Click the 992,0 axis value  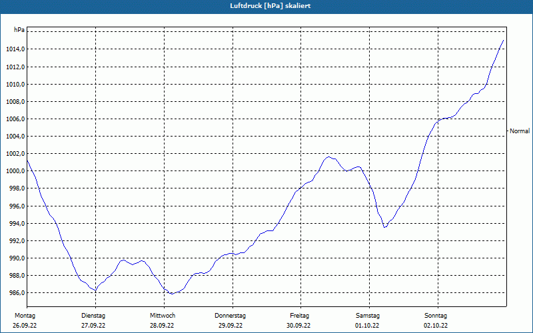point(17,241)
